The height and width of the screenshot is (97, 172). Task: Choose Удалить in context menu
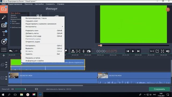43,54
